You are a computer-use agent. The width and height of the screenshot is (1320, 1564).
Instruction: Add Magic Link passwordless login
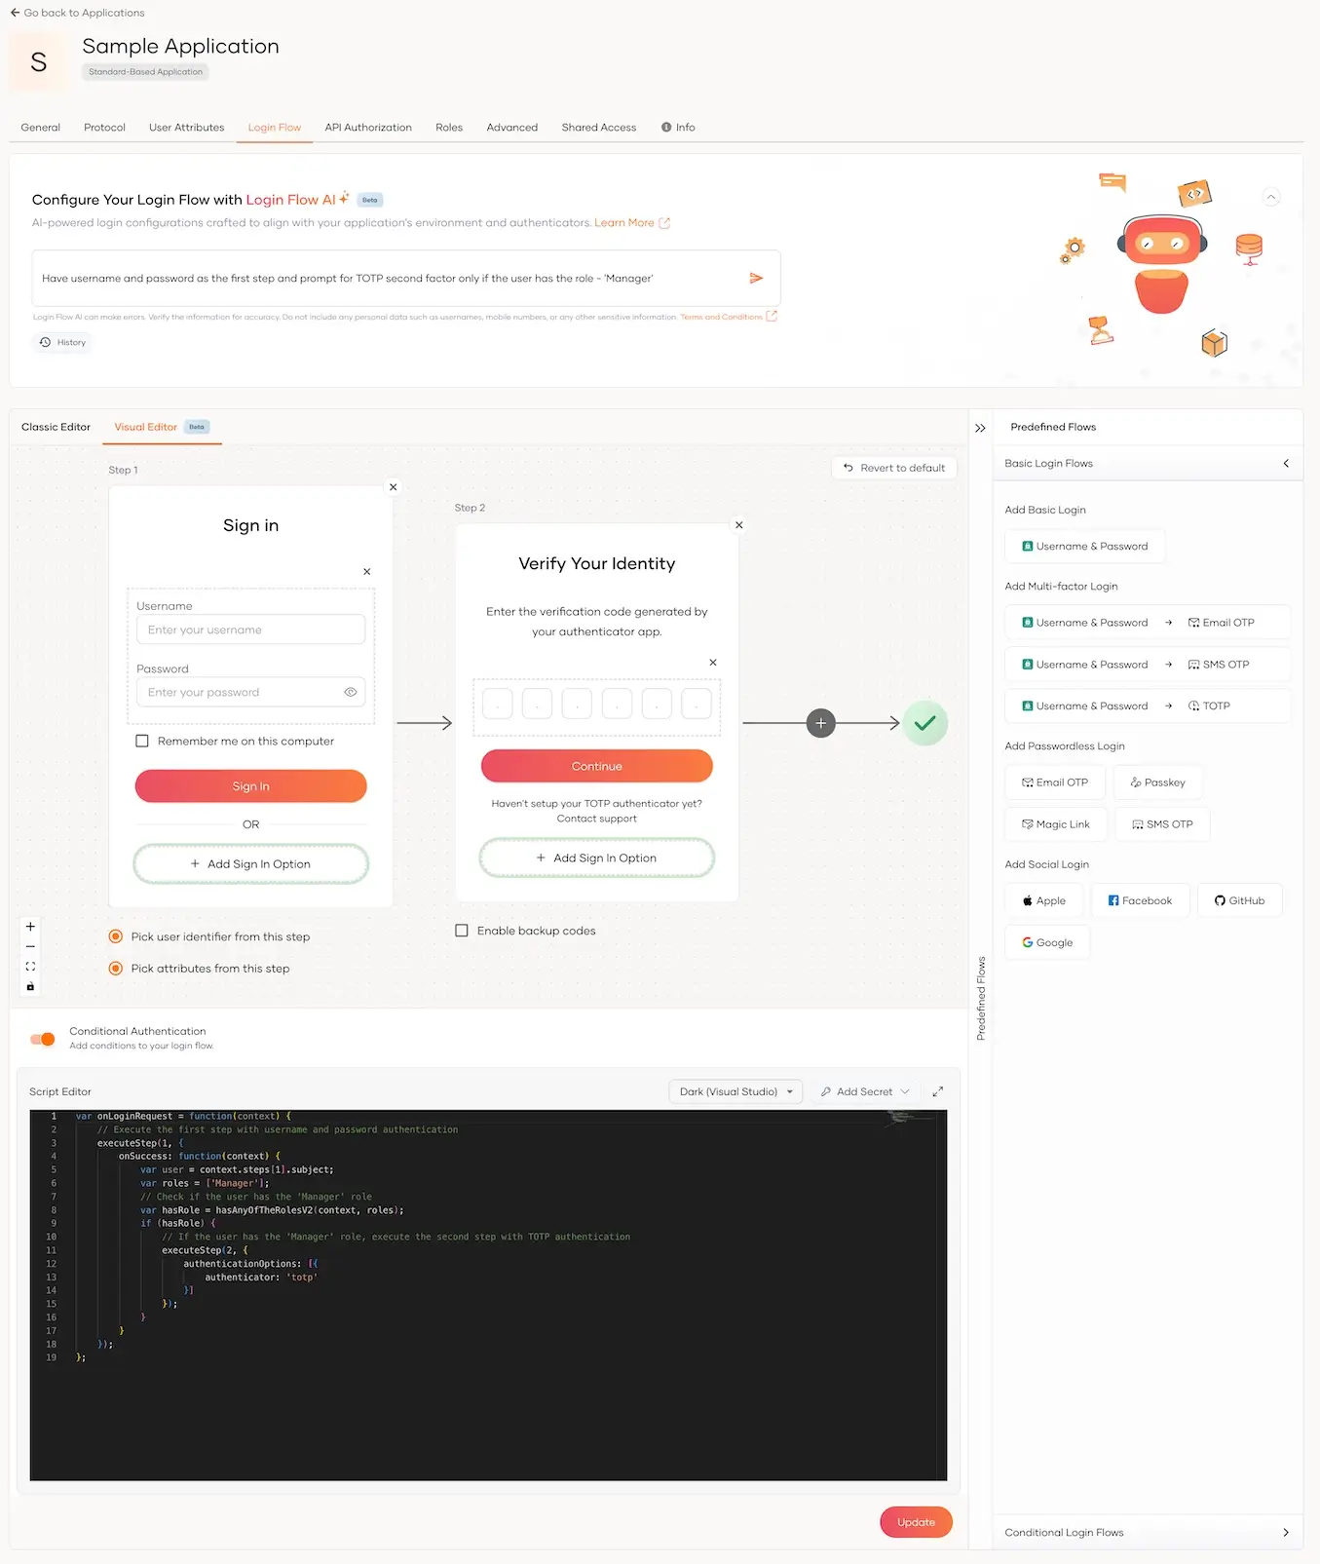(1056, 824)
